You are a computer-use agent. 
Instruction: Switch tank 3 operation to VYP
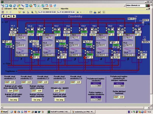45,82
